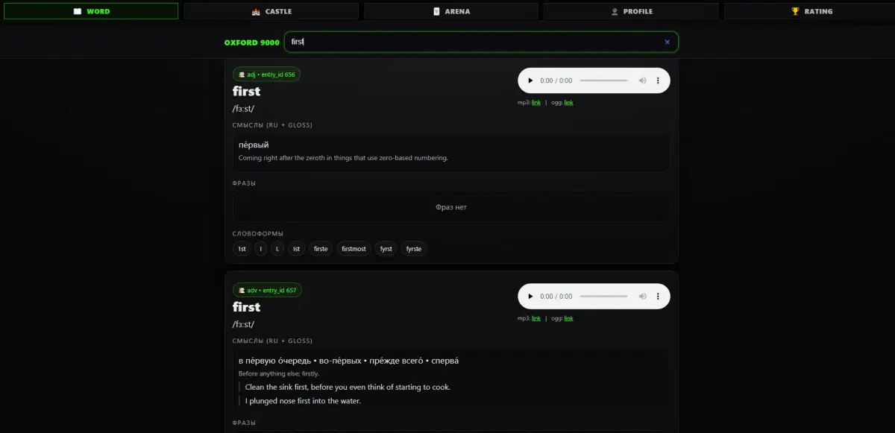
Task: Open the ARENA section via its icon
Action: click(436, 10)
